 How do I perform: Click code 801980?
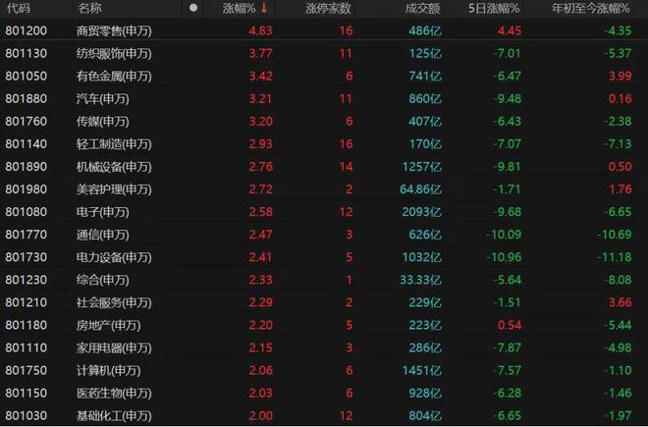coord(27,189)
